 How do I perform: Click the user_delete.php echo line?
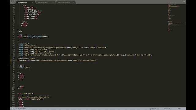click(86, 55)
